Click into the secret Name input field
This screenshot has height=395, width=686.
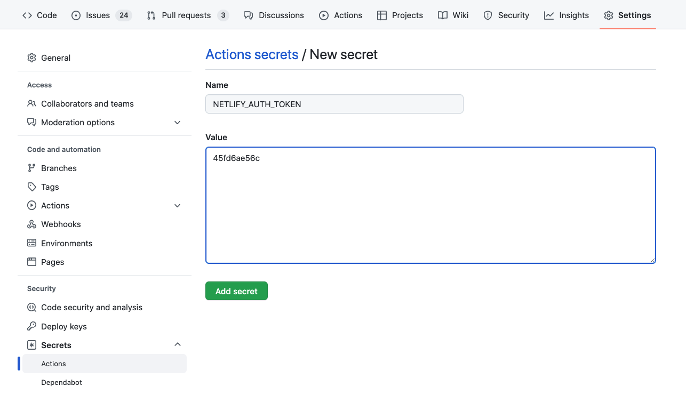pos(334,104)
